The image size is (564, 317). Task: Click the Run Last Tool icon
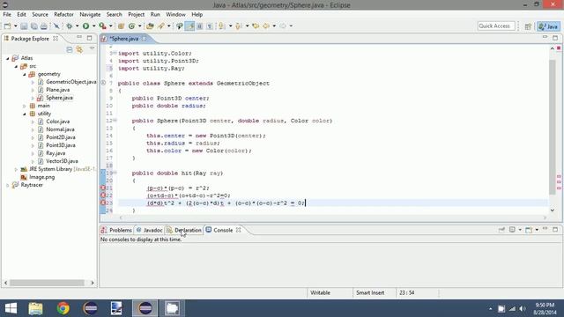coord(102,26)
